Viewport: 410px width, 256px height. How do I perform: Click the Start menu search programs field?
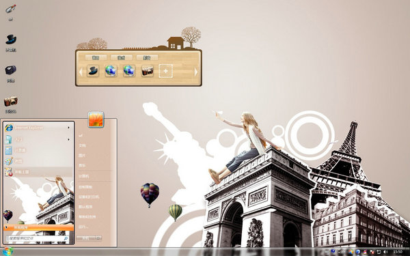38,238
